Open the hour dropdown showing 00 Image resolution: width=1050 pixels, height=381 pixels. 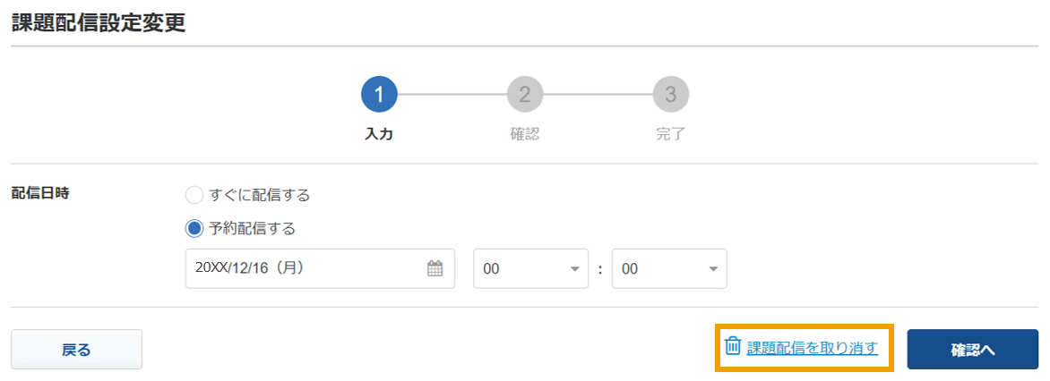531,268
